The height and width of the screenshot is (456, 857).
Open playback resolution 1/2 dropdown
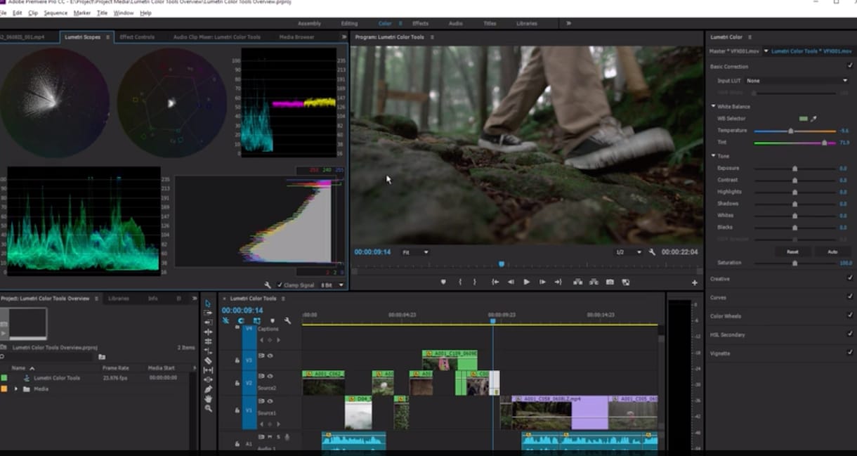628,252
